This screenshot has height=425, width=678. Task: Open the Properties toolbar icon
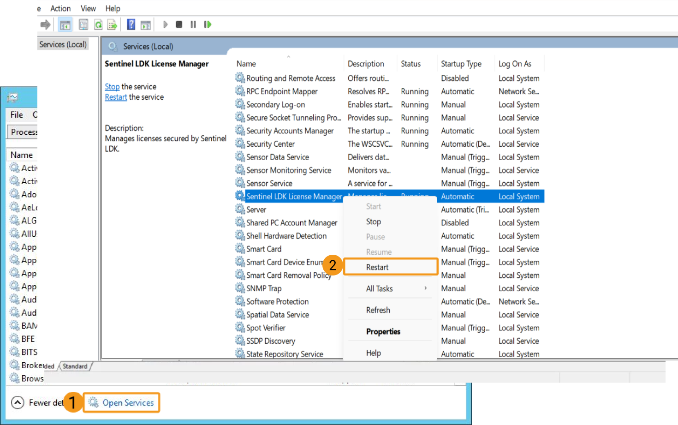[83, 24]
